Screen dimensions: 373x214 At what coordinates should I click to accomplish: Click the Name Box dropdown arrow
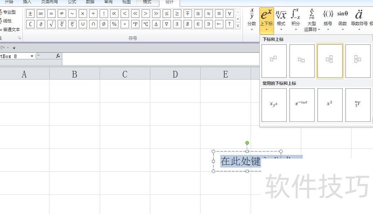[x=32, y=56]
